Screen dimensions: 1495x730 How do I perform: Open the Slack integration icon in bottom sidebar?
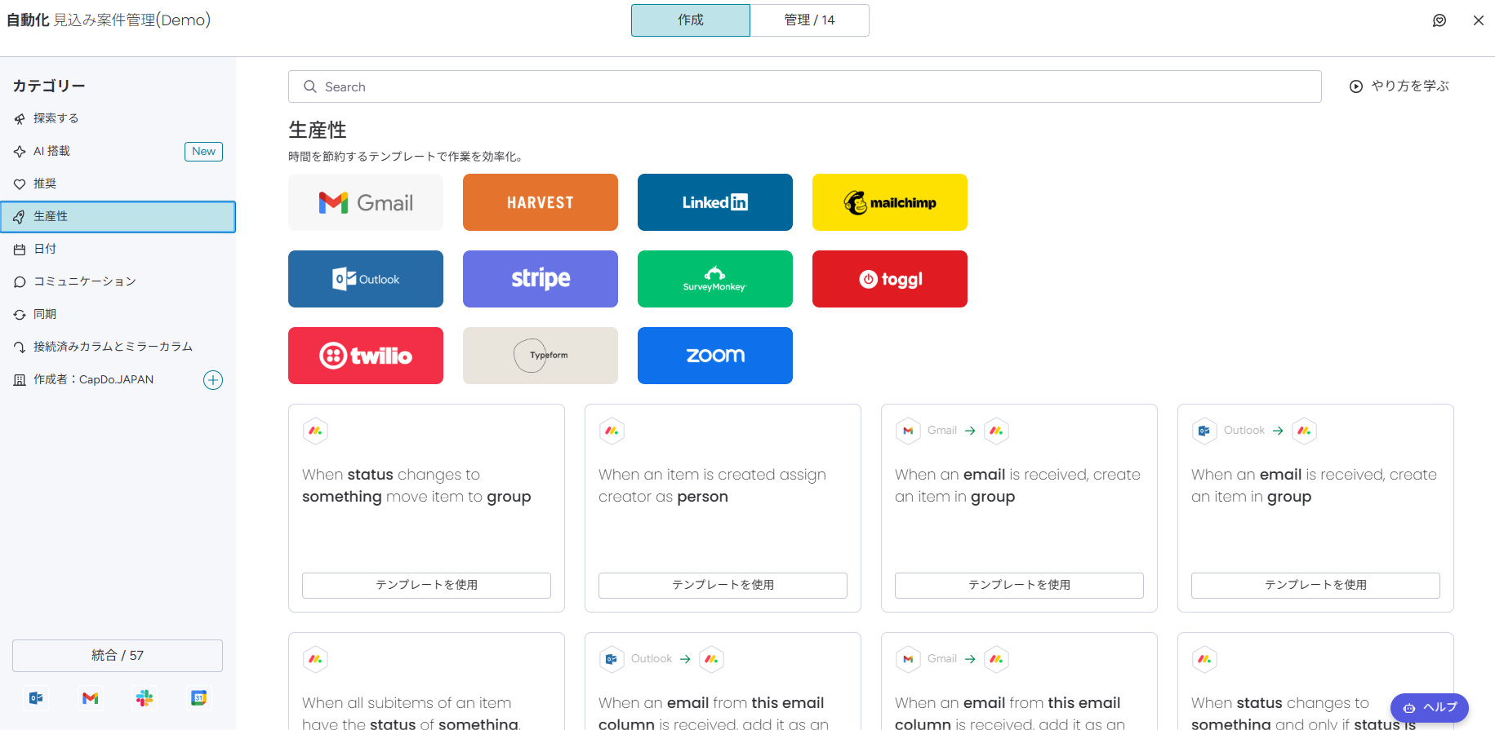(x=145, y=698)
